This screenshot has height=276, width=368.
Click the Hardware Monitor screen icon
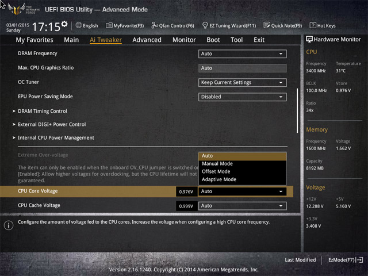point(309,40)
